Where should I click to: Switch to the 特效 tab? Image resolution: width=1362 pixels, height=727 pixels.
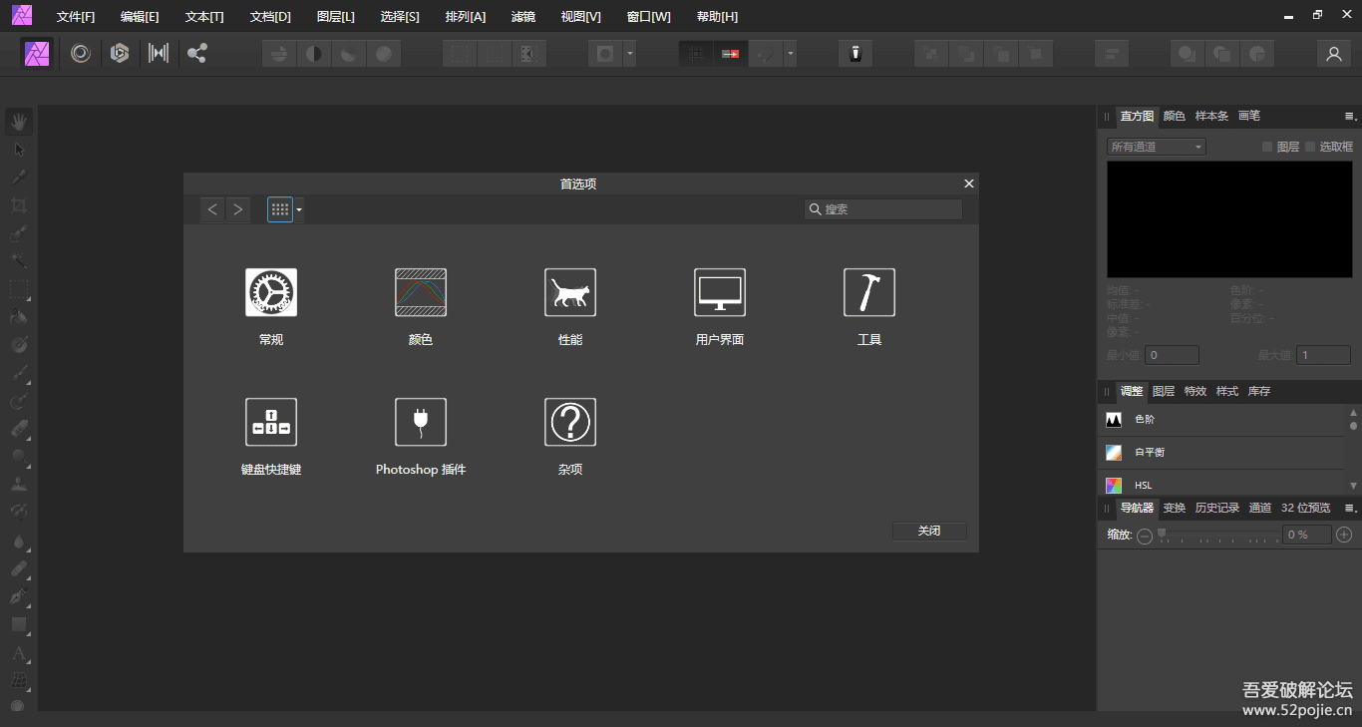(1195, 392)
